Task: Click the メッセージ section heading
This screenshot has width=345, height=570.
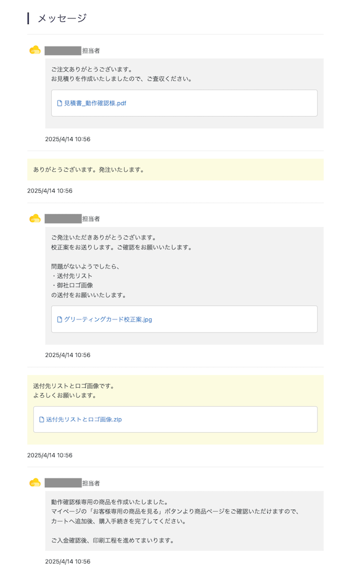Action: coord(62,18)
